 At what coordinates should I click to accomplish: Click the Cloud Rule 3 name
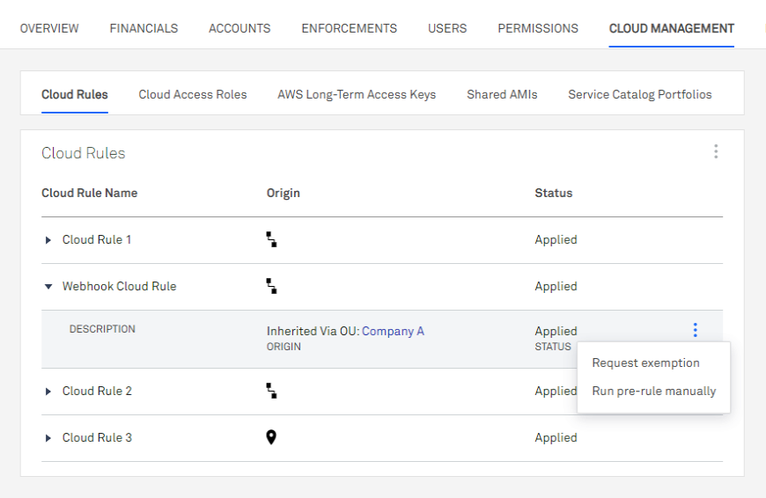tap(97, 437)
